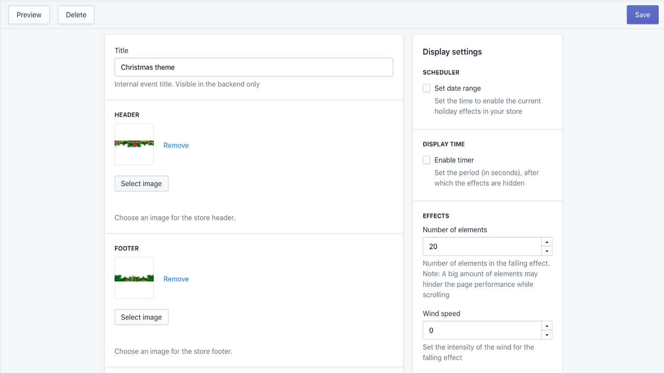The height and width of the screenshot is (373, 664).
Task: Select the Wind speed value field
Action: tap(482, 330)
